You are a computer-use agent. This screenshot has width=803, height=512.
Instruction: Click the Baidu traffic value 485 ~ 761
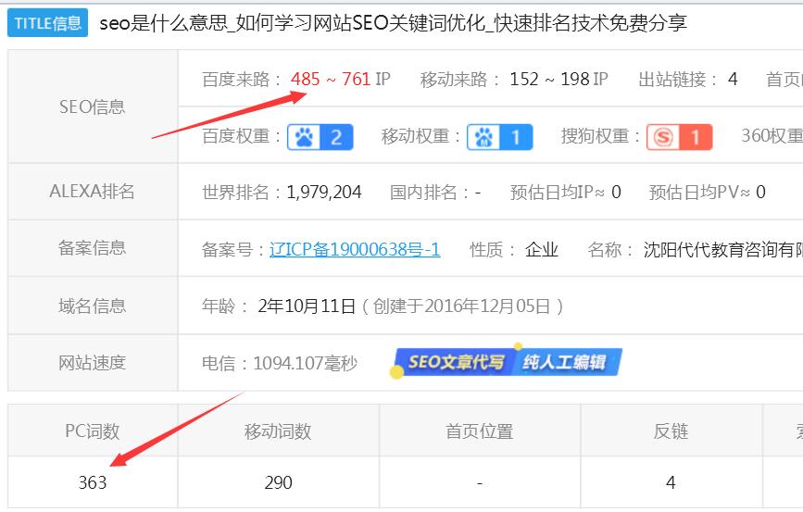click(331, 79)
